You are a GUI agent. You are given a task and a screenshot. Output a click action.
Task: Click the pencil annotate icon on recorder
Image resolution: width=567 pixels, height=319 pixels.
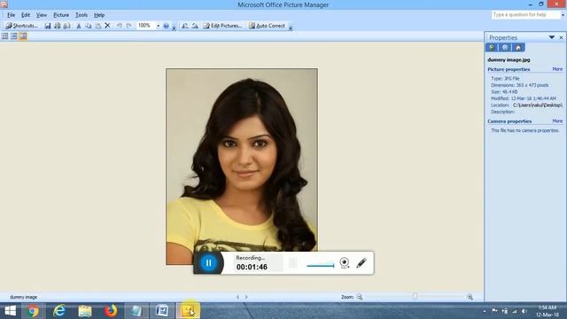click(361, 263)
